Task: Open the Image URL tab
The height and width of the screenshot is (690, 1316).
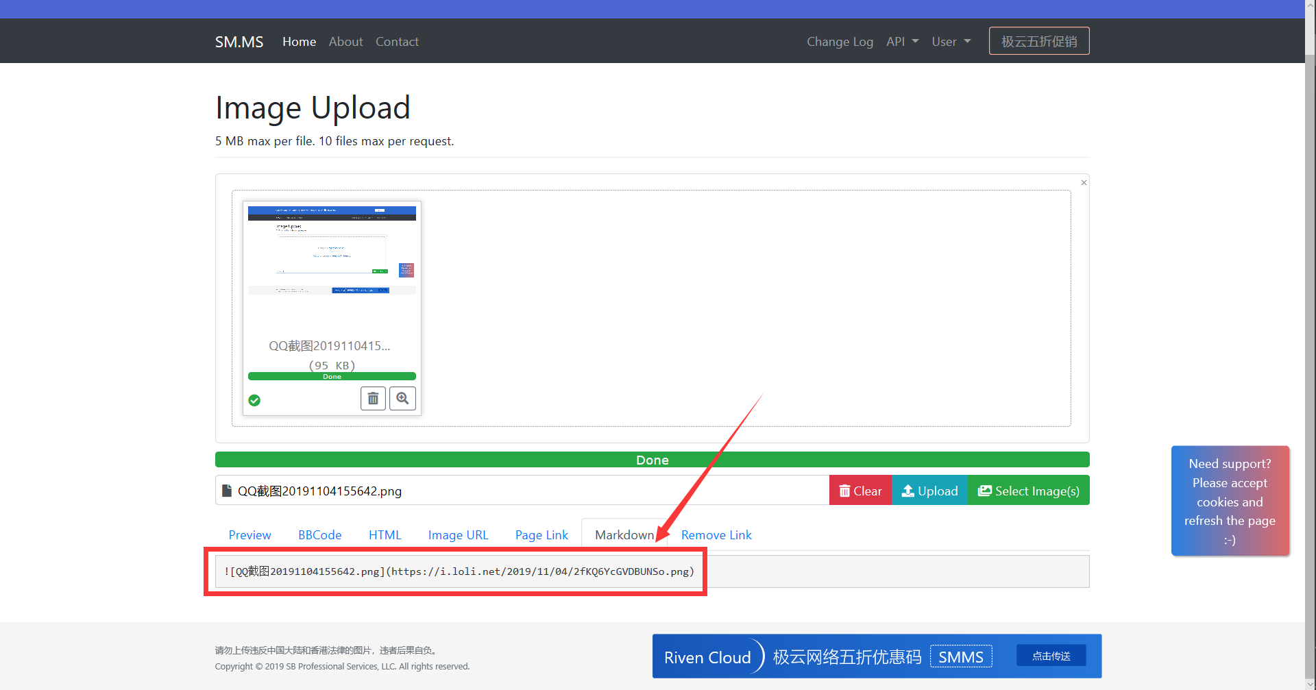Action: pyautogui.click(x=458, y=534)
